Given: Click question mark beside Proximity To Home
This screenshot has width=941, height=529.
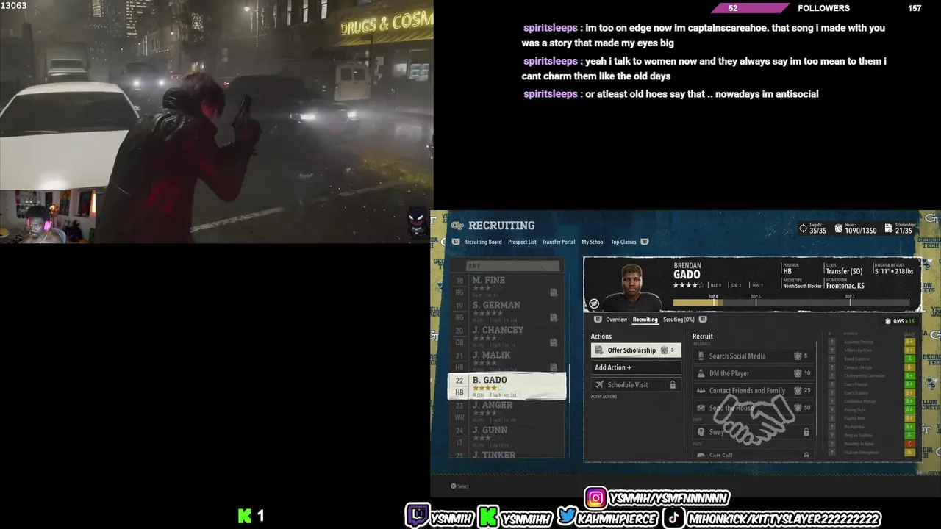Looking at the screenshot, I should pos(831,444).
